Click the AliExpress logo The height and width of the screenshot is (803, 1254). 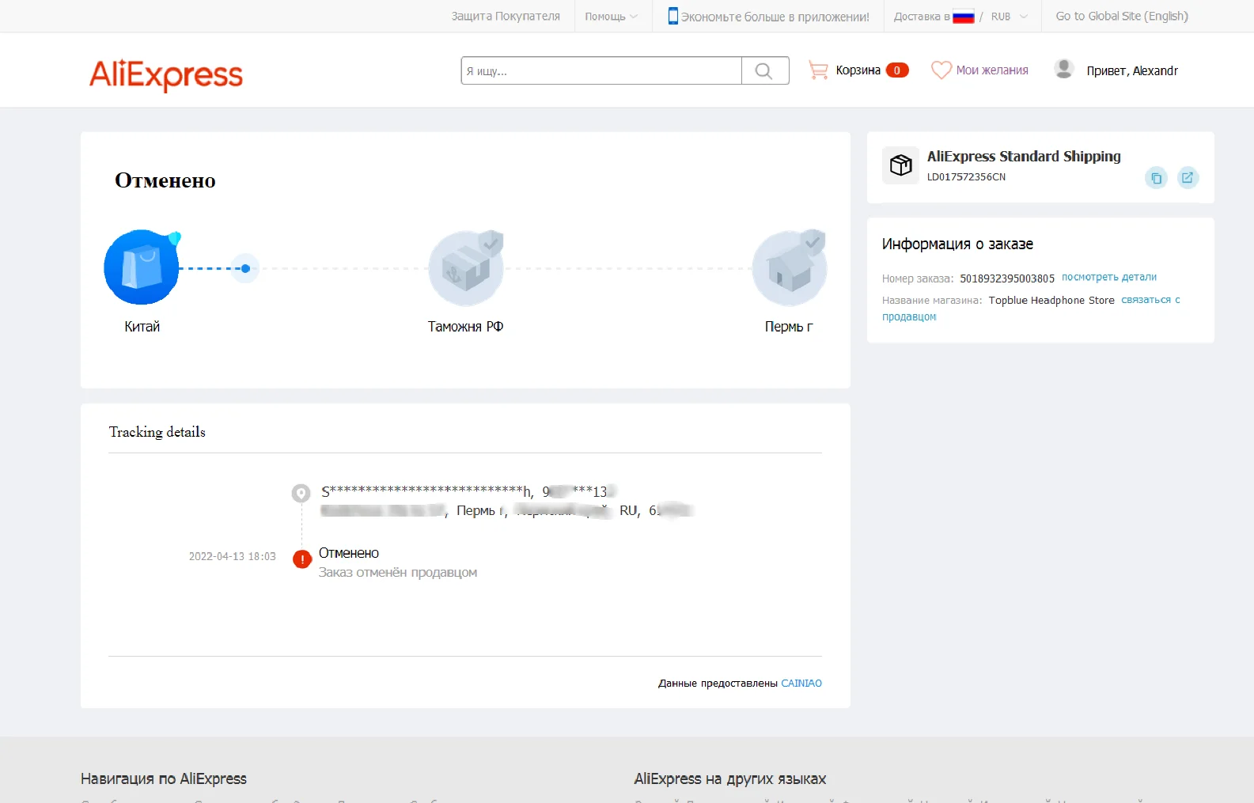click(x=166, y=74)
